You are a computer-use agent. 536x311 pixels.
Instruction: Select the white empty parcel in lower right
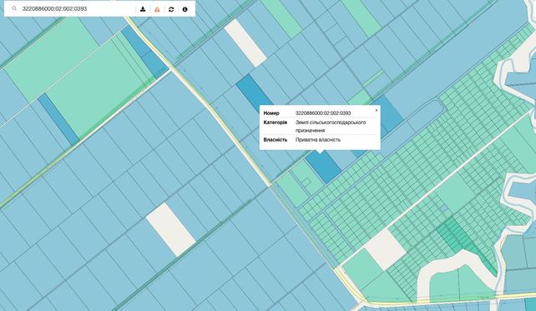pos(385,249)
